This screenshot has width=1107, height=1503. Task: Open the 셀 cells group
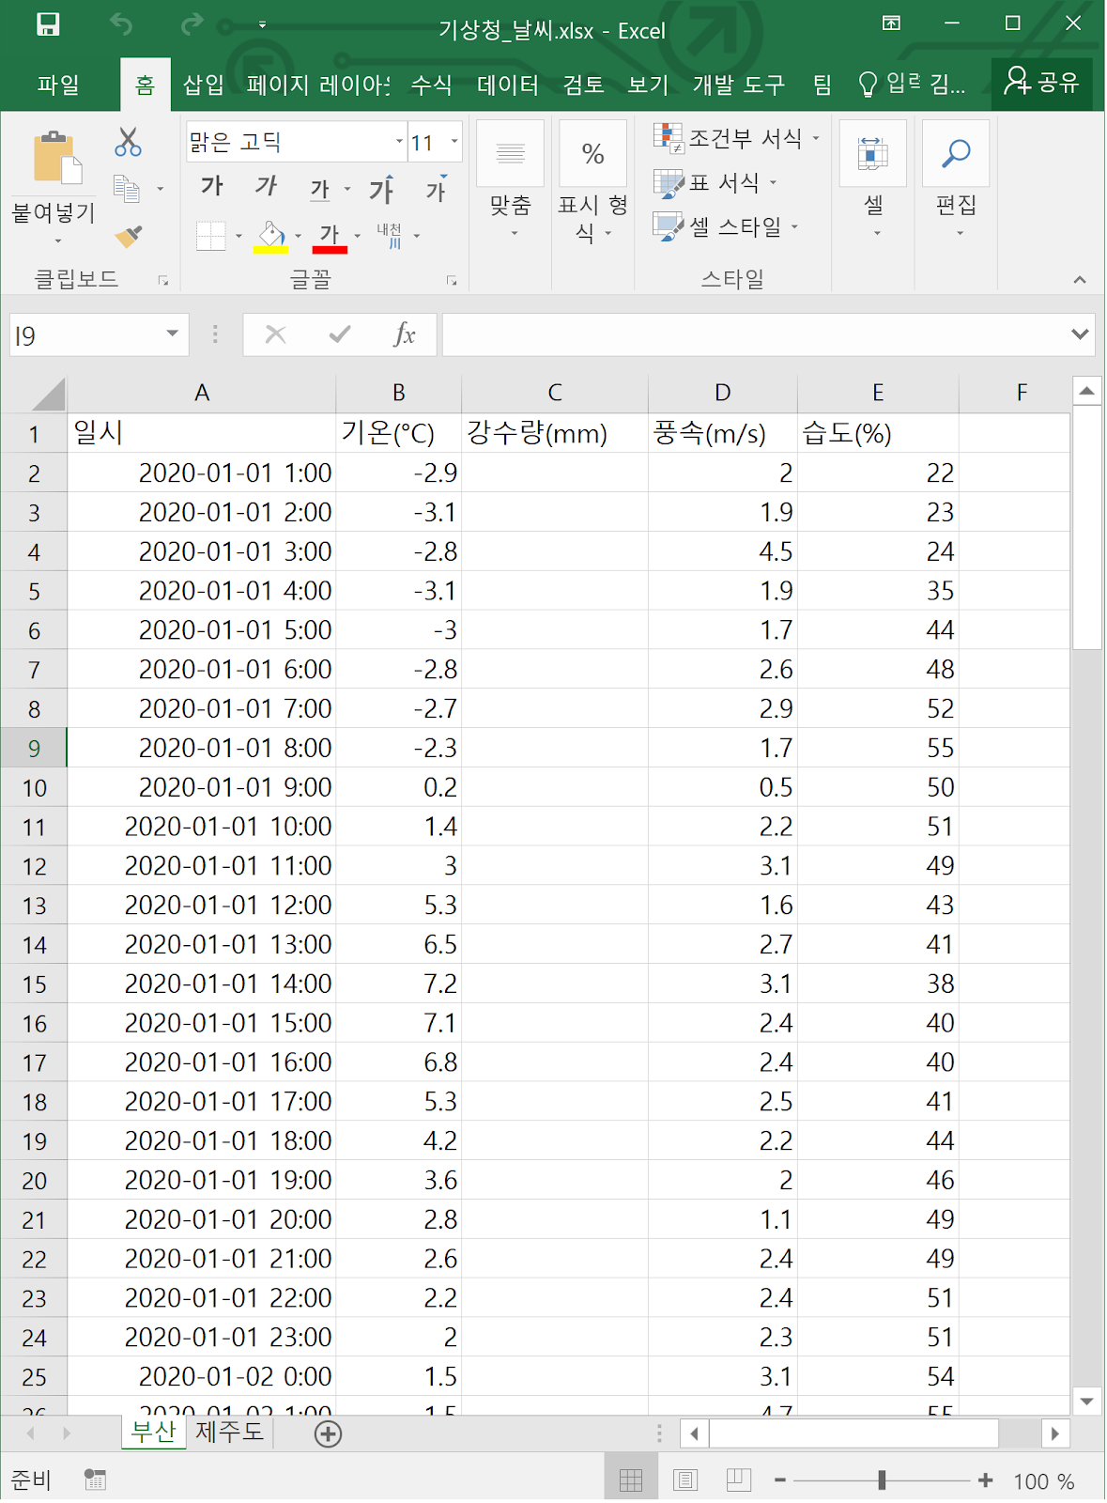coord(873,180)
